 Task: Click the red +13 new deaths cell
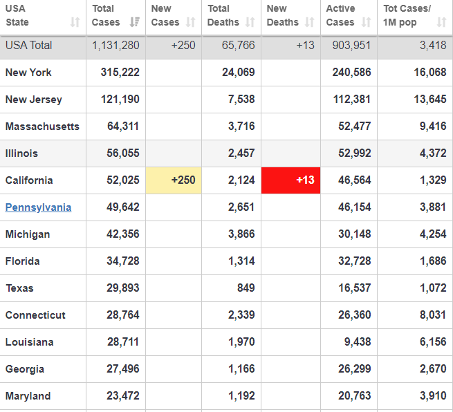(x=291, y=180)
